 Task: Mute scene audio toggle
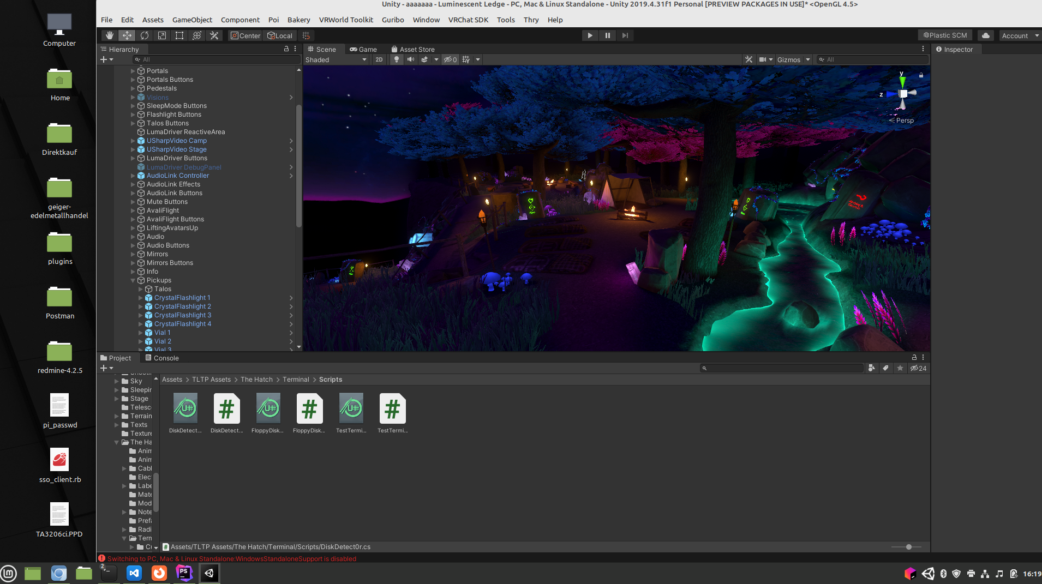point(411,59)
